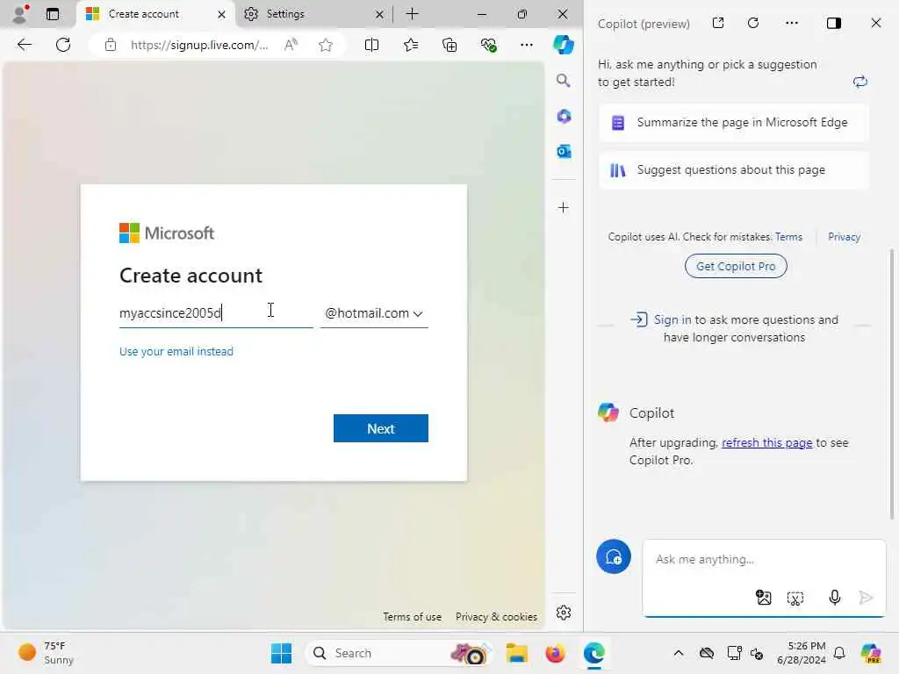Open Copilot more options menu
The width and height of the screenshot is (899, 674).
coord(792,23)
